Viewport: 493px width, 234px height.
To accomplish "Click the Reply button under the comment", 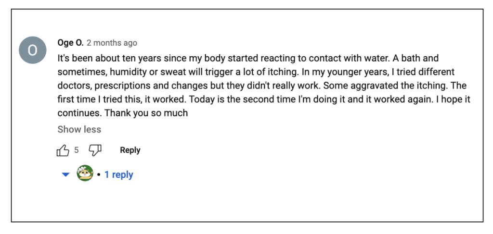I will click(130, 150).
